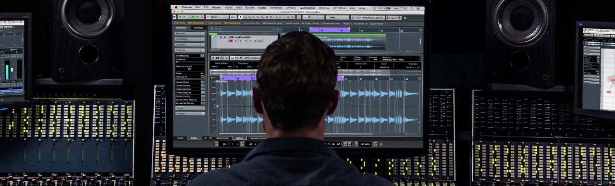Expand the VariAudio section
Screen dimensions: 615x186
[189, 45]
